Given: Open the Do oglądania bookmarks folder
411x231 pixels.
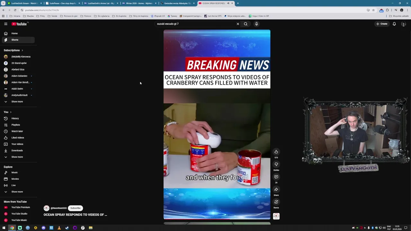Looking at the screenshot, I should tap(101, 16).
